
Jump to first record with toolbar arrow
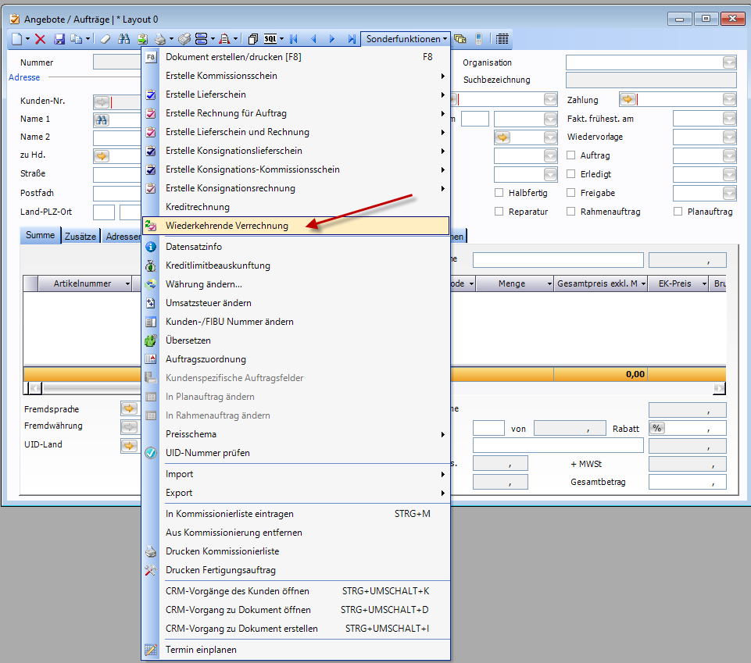(x=294, y=39)
